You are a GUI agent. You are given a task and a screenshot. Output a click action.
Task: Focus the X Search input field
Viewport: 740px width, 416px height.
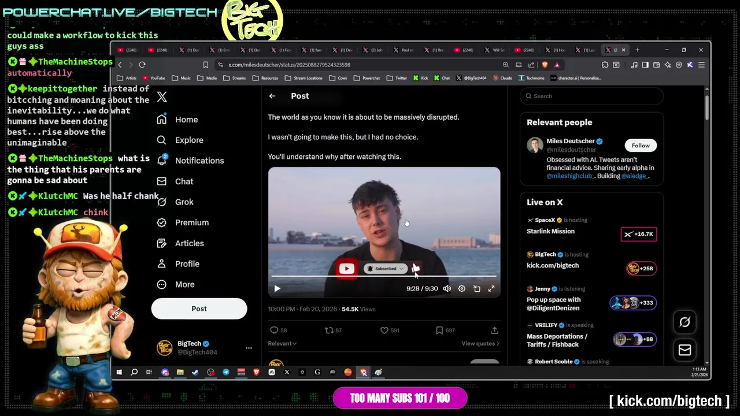point(591,96)
